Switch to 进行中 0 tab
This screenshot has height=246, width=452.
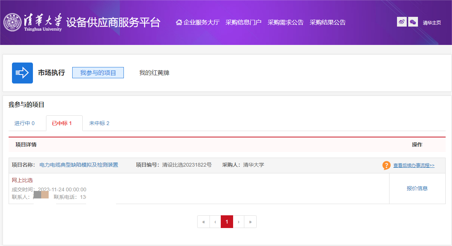25,123
